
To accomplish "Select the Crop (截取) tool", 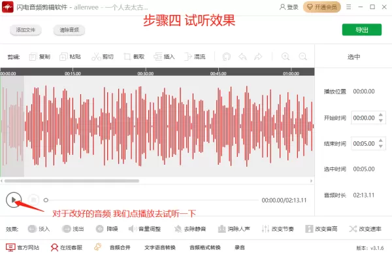I will coord(134,57).
